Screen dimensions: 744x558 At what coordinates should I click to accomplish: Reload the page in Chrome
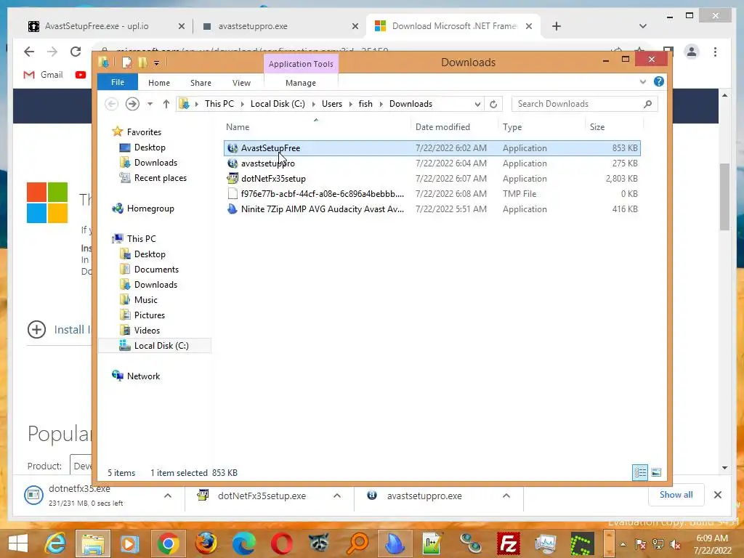pyautogui.click(x=76, y=52)
